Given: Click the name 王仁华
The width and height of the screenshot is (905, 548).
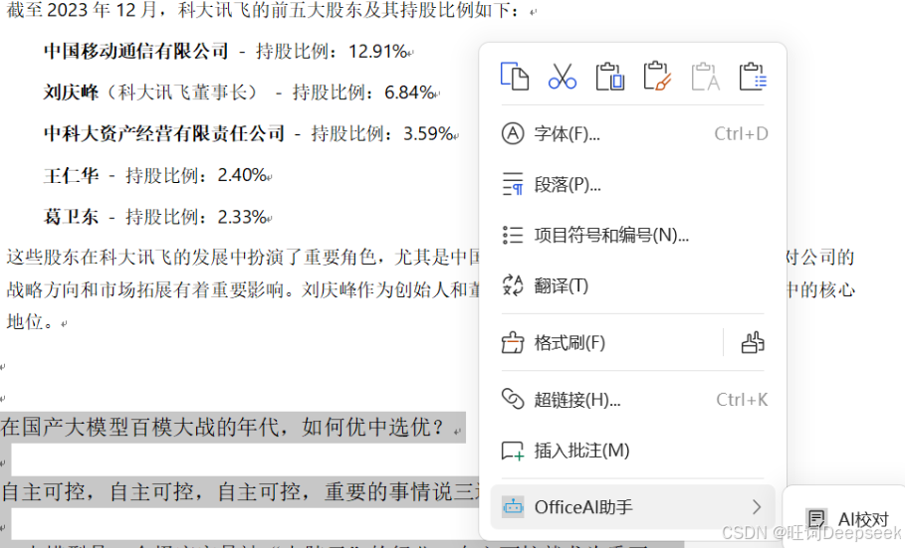Looking at the screenshot, I should 71,175.
